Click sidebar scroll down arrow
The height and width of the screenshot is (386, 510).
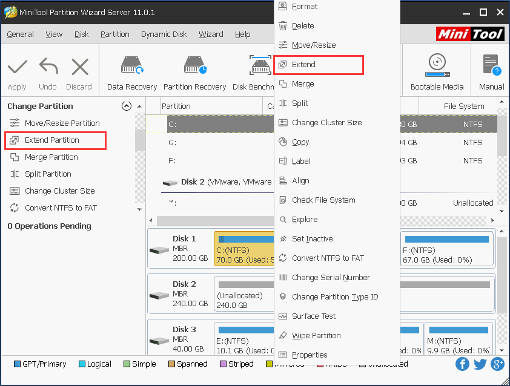139,209
